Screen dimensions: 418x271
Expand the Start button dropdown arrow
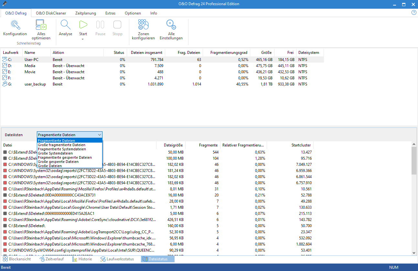[83, 39]
